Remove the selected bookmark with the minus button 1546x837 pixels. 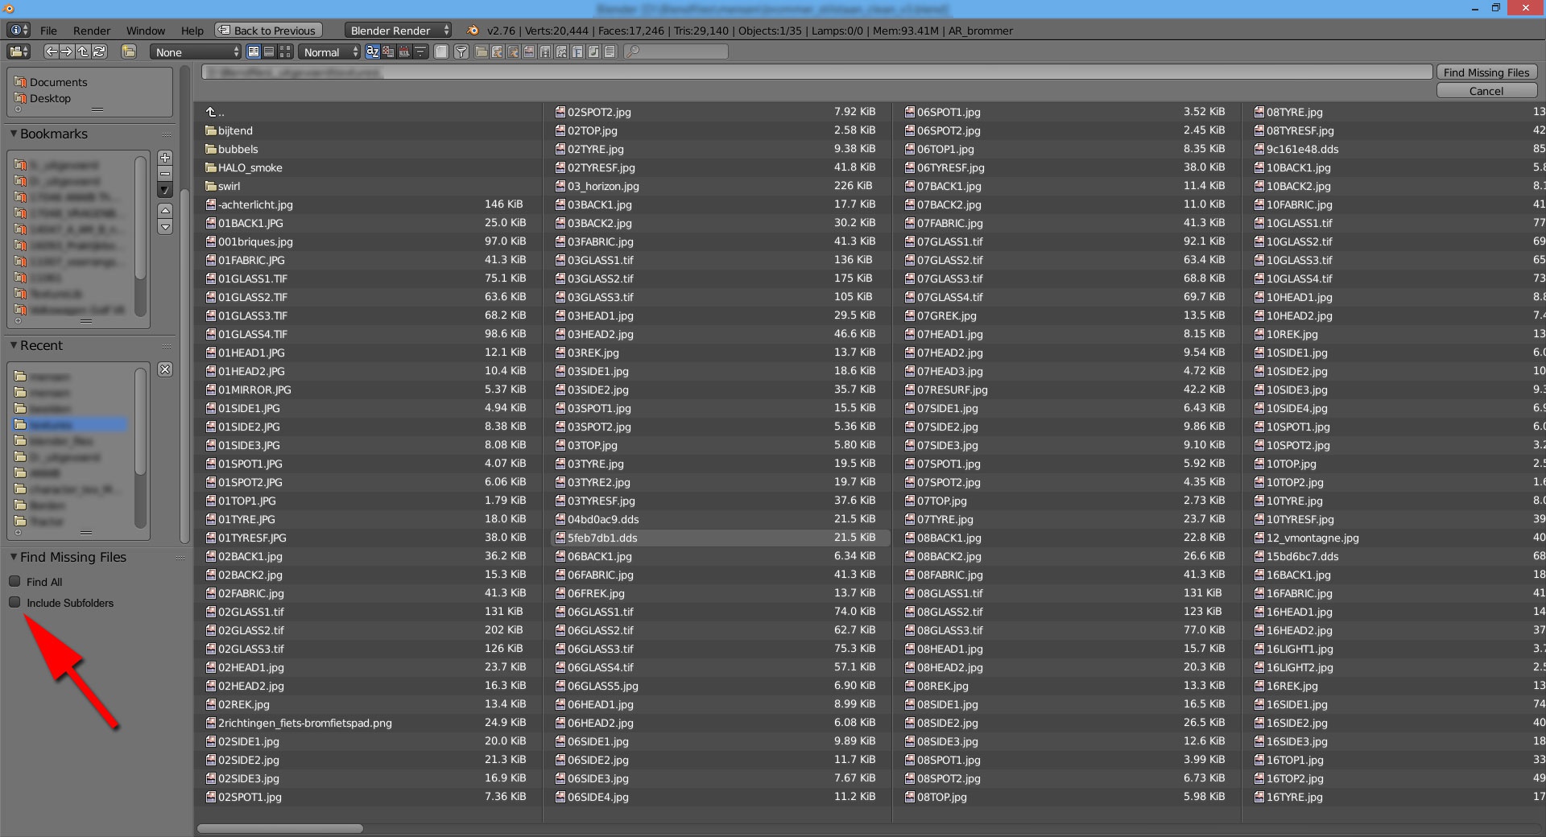(165, 174)
